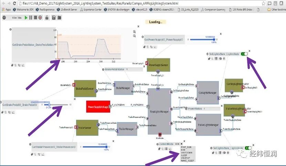The height and width of the screenshot is (166, 286).
Task: Select the BrakePedalSensor block
Action: 85,88
